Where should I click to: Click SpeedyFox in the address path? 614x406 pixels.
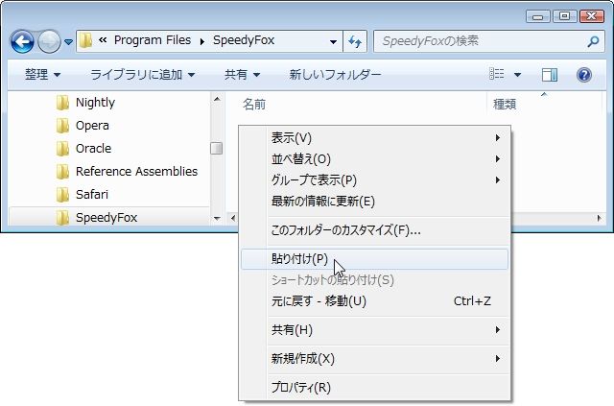pos(244,40)
